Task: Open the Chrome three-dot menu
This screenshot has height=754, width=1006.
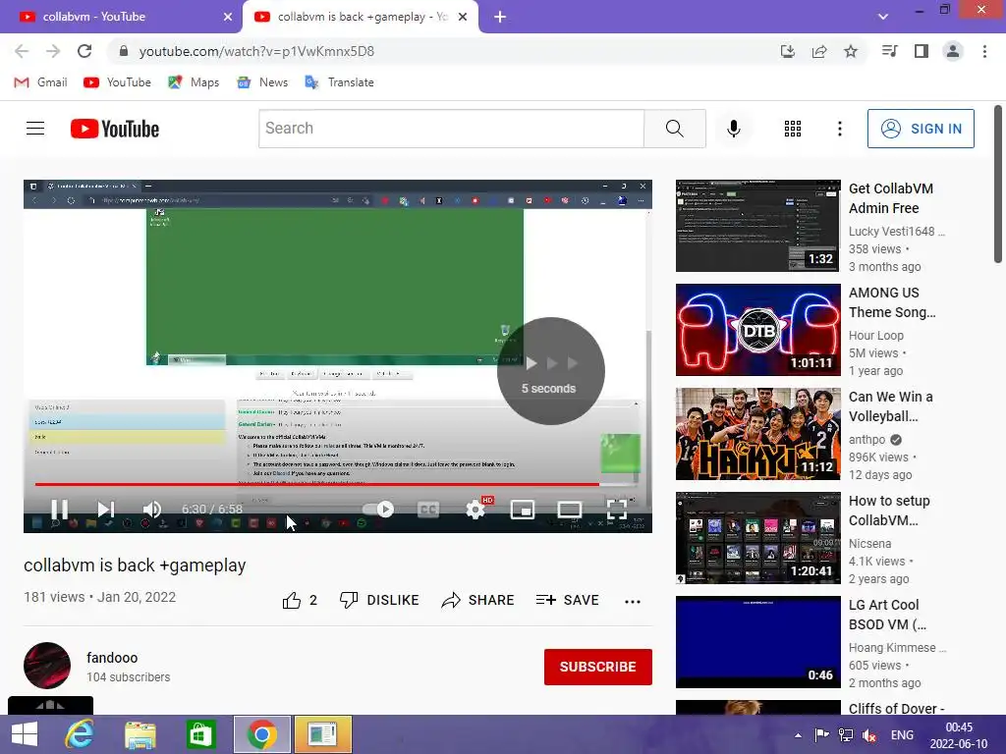Action: (x=984, y=51)
